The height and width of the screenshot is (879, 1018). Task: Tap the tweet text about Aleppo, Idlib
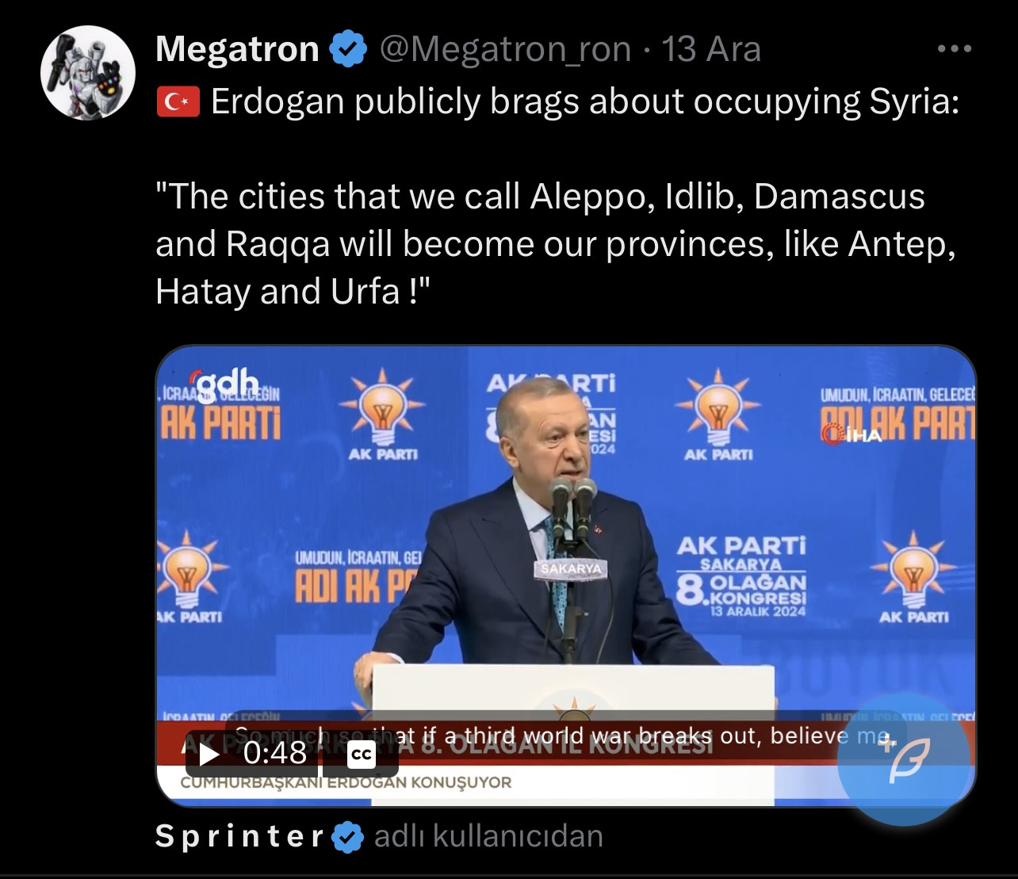pyautogui.click(x=556, y=244)
